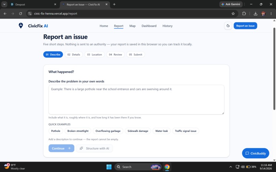This screenshot has height=172, width=276.
Task: Click the volume speaker icon
Action: coord(243,167)
